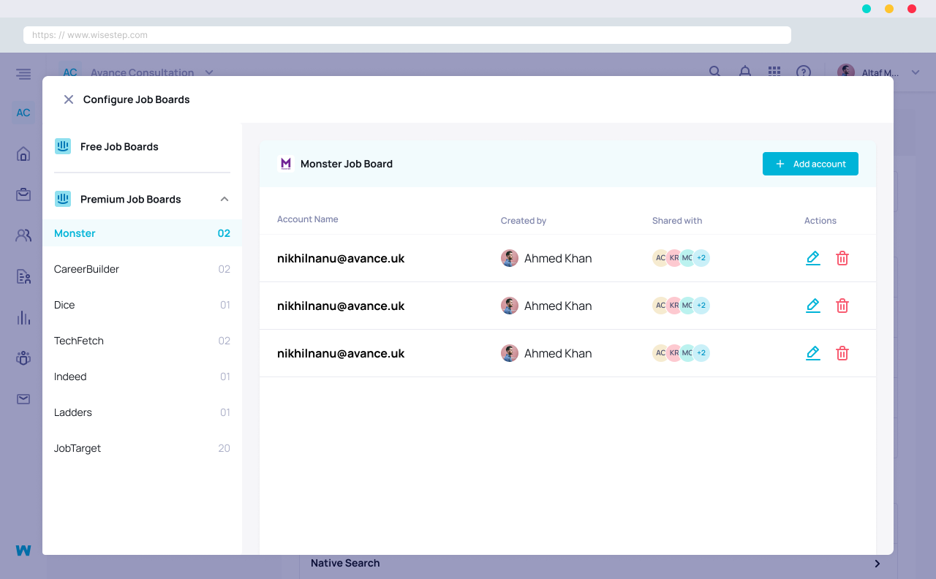
Task: Expand the Native Search row
Action: pos(597,563)
